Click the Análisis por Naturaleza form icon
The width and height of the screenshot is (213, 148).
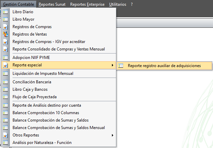tap(5, 143)
